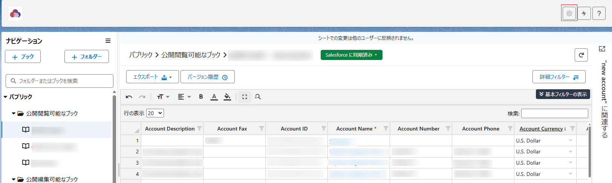Click the refresh icon button

pyautogui.click(x=581, y=55)
